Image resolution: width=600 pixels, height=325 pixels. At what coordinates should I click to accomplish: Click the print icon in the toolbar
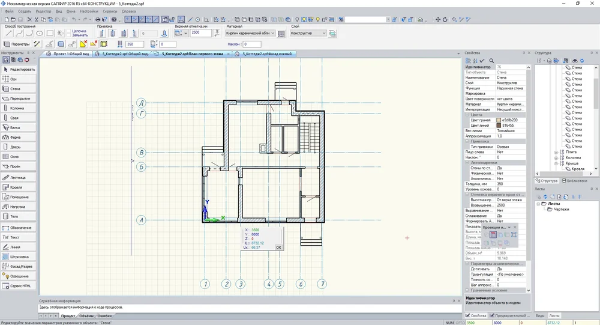click(x=98, y=19)
